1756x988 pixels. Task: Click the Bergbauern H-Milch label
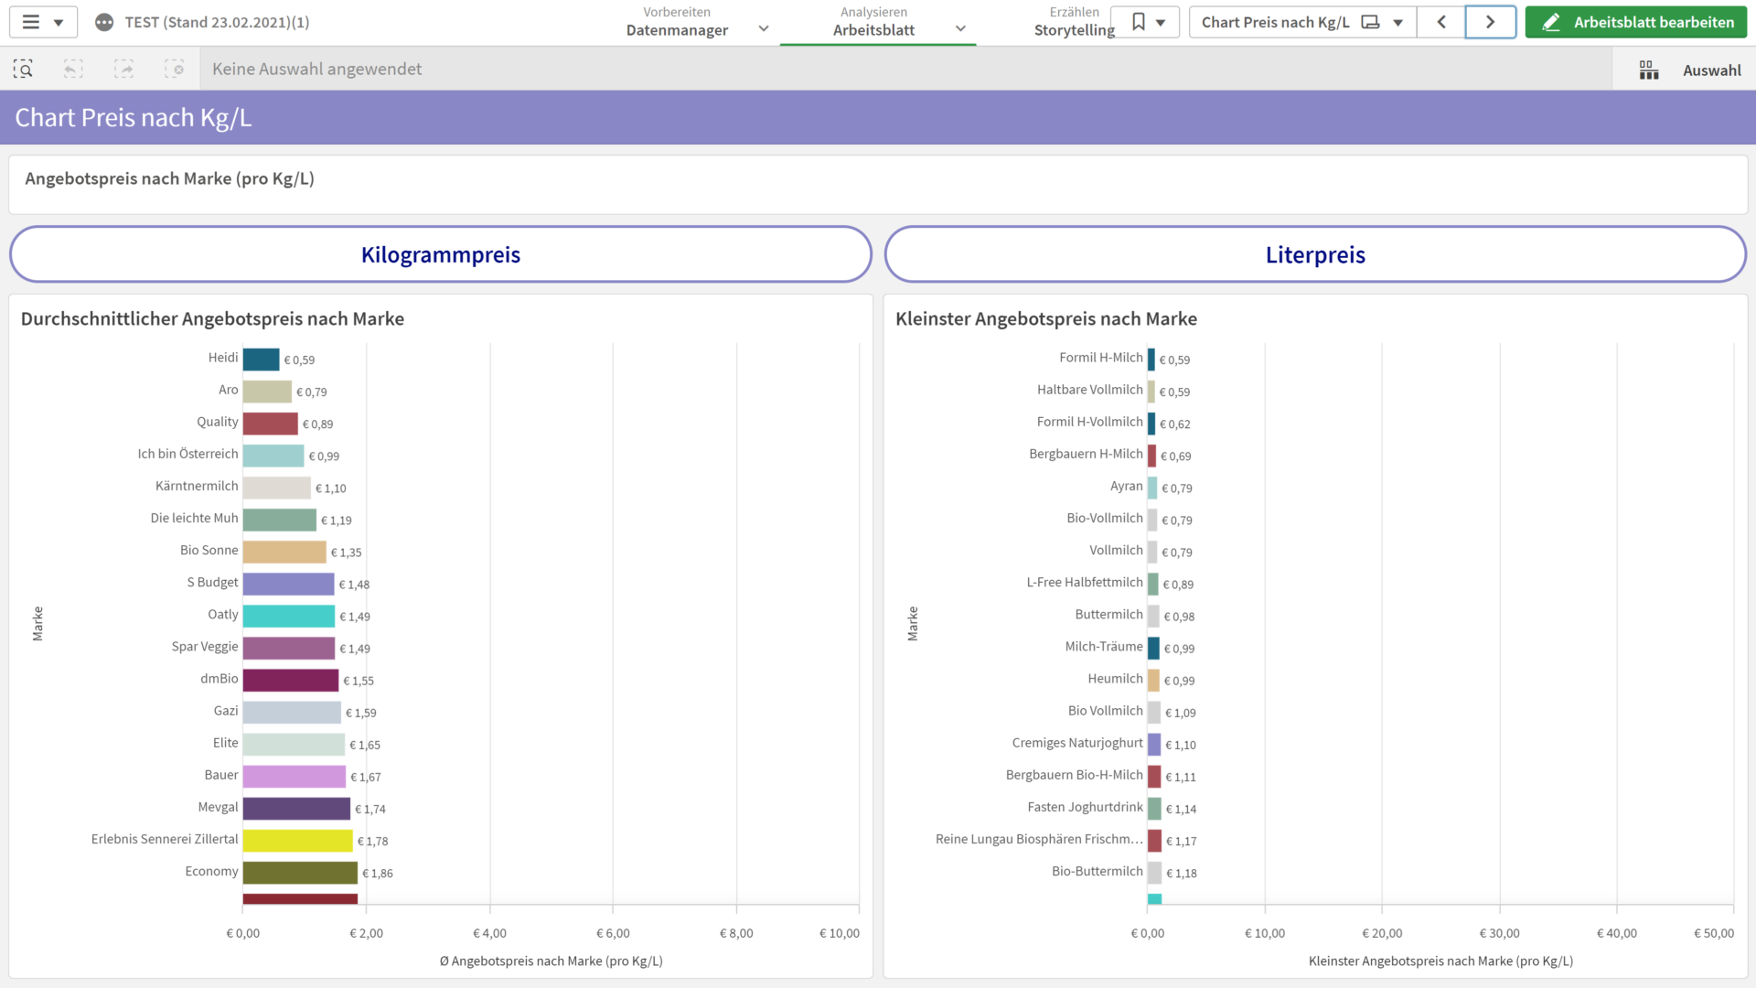(x=1086, y=454)
